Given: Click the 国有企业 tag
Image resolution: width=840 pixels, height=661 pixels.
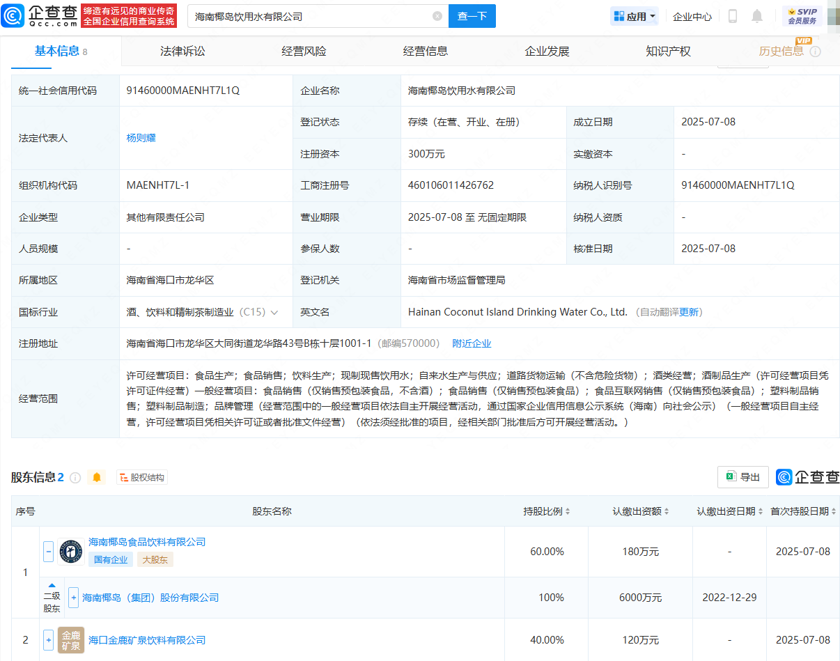Looking at the screenshot, I should tap(111, 559).
